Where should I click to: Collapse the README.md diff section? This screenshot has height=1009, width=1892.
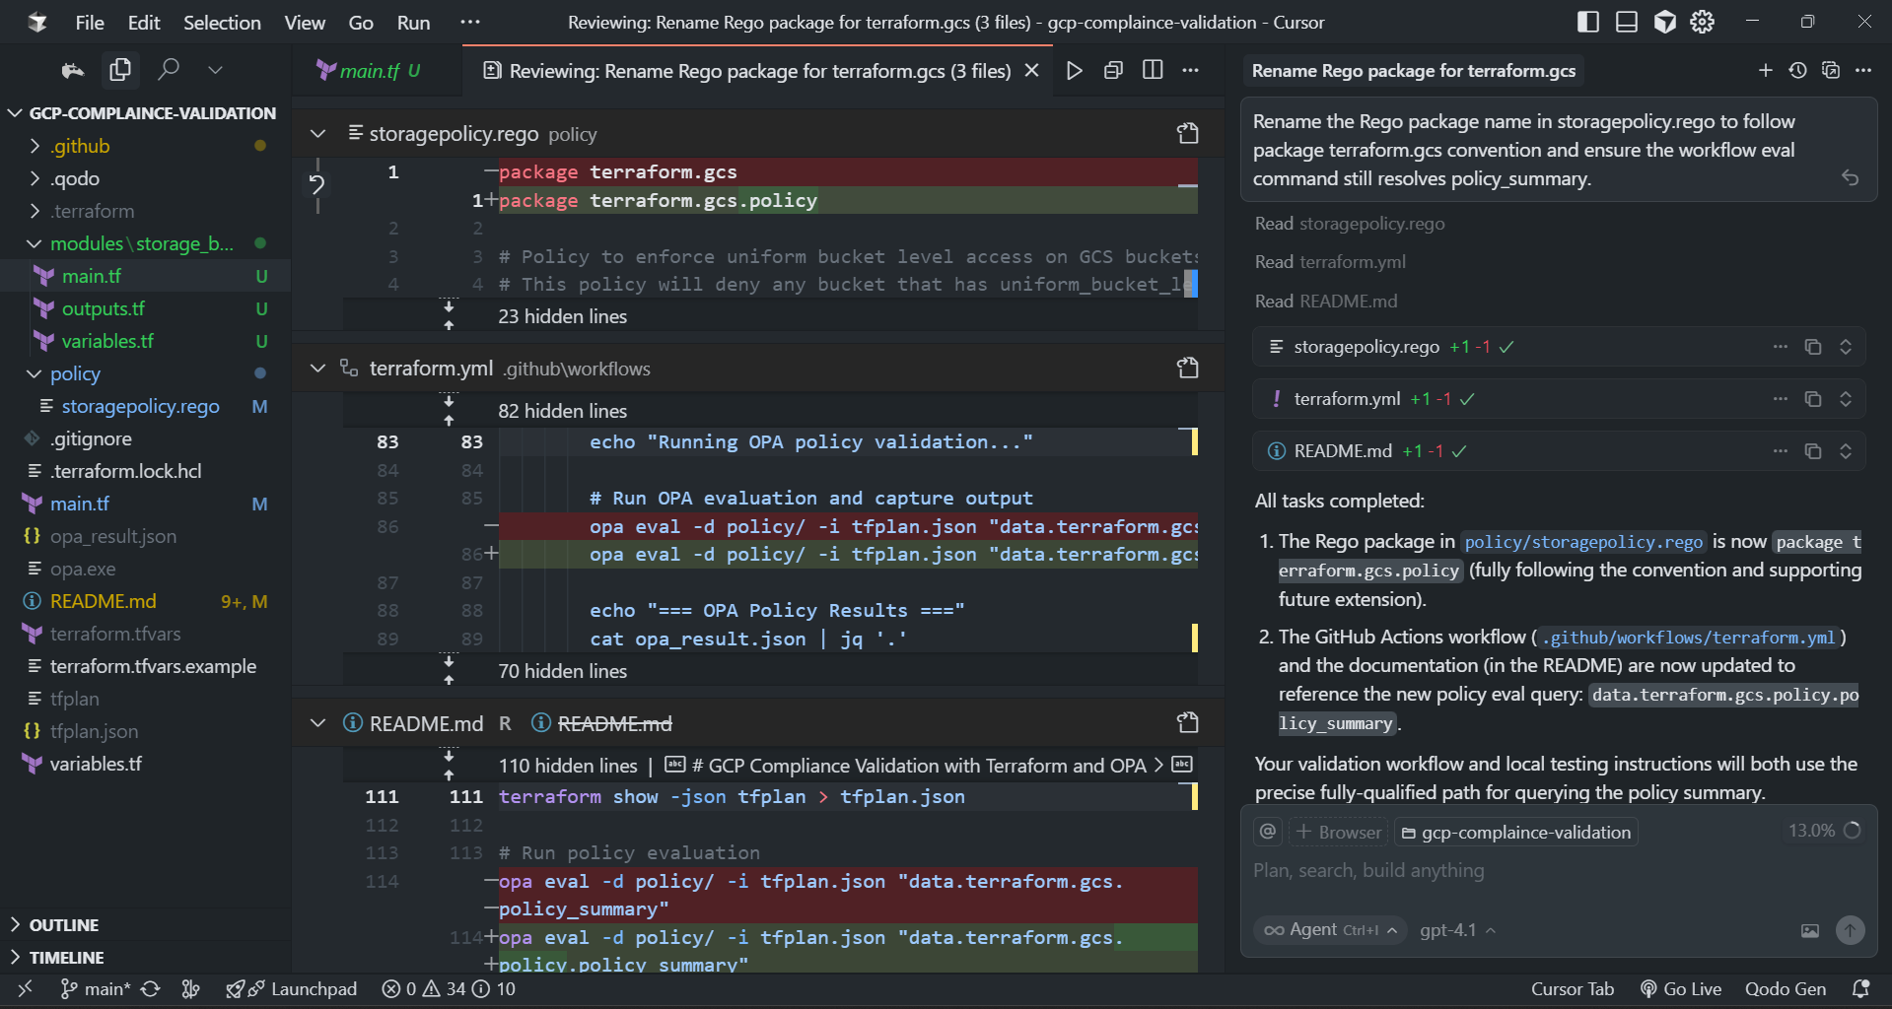click(x=317, y=723)
